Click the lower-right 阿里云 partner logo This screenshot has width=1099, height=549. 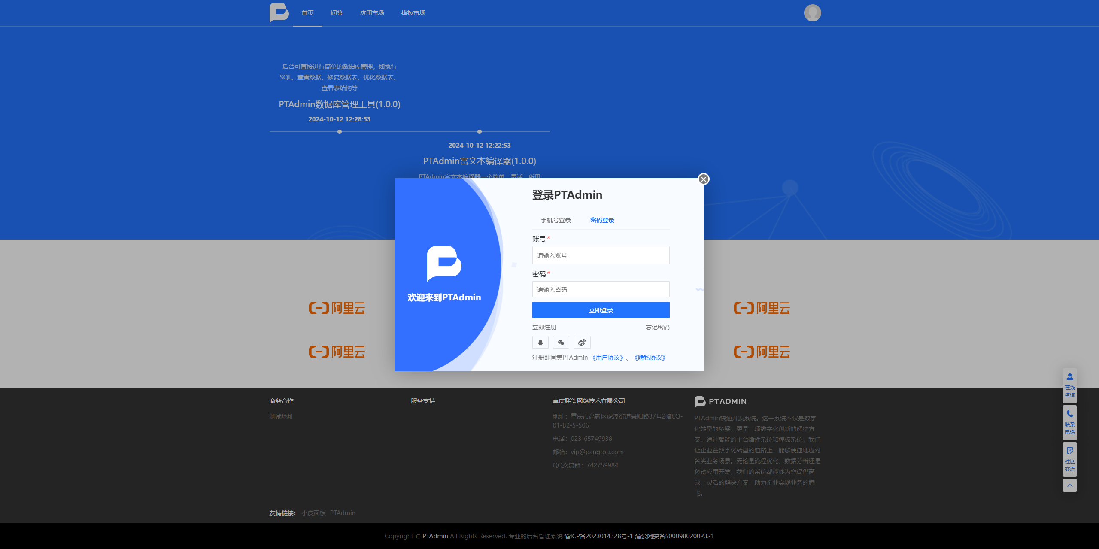[762, 352]
